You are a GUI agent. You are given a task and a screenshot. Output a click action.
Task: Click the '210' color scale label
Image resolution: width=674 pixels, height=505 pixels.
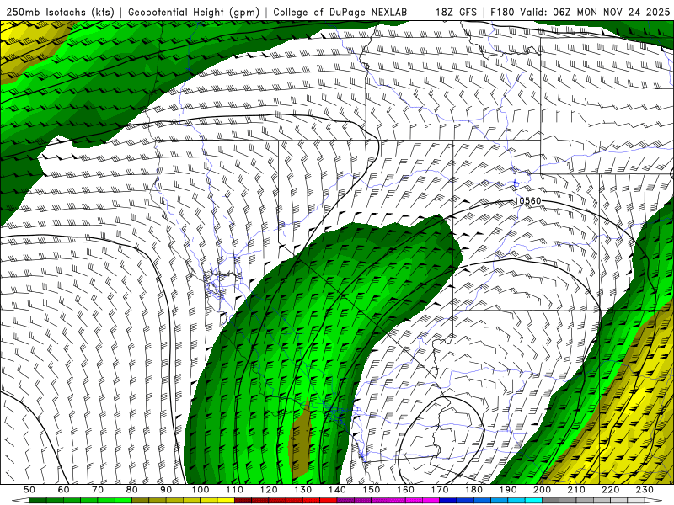pyautogui.click(x=576, y=490)
